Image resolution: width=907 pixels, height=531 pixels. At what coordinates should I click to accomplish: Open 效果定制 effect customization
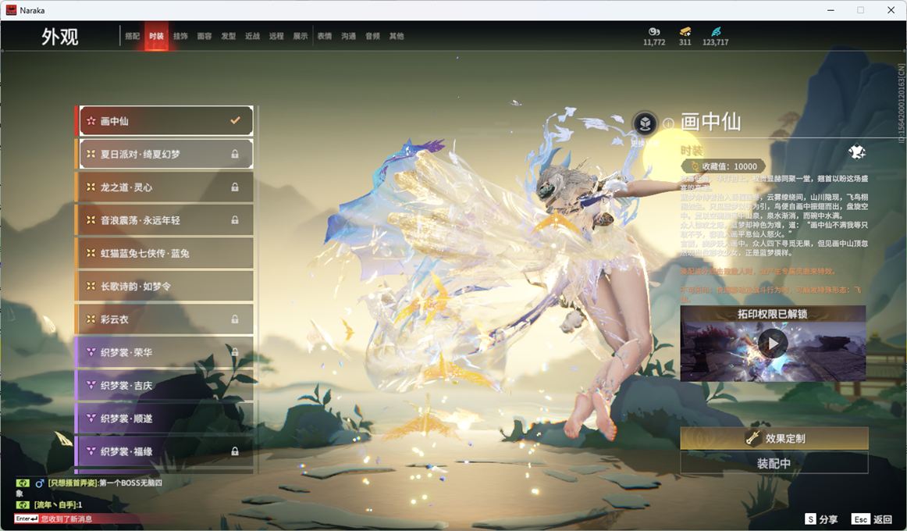pyautogui.click(x=774, y=438)
